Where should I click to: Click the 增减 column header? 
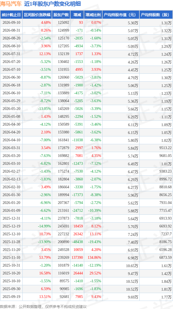77,15
